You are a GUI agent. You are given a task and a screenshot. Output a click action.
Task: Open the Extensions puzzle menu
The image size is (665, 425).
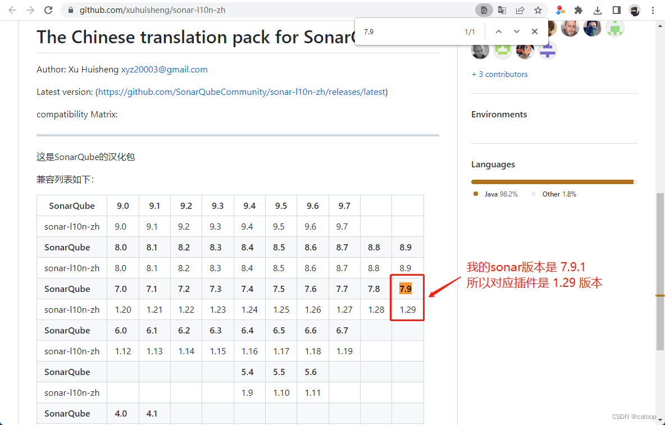click(x=579, y=10)
